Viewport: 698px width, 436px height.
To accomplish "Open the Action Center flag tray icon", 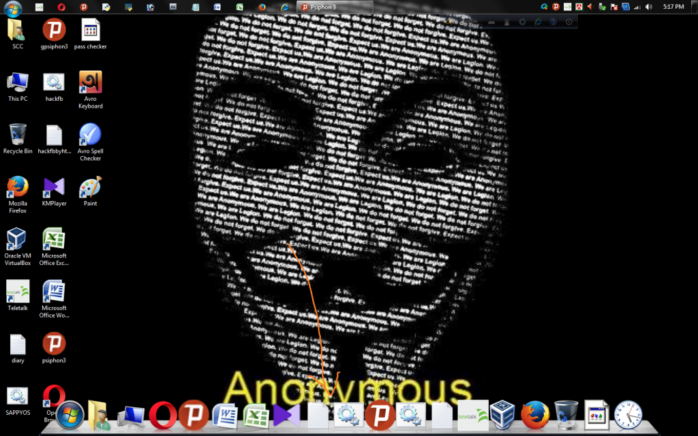I will (x=614, y=7).
